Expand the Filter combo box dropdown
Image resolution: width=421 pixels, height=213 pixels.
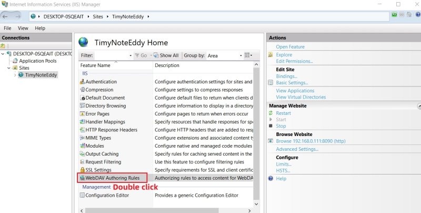tap(131, 55)
